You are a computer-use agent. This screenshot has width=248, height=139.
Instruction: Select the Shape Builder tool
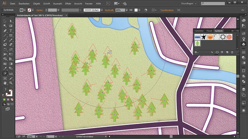[5, 59]
